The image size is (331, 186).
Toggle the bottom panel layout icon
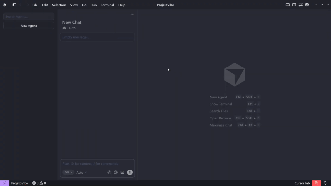point(287,5)
